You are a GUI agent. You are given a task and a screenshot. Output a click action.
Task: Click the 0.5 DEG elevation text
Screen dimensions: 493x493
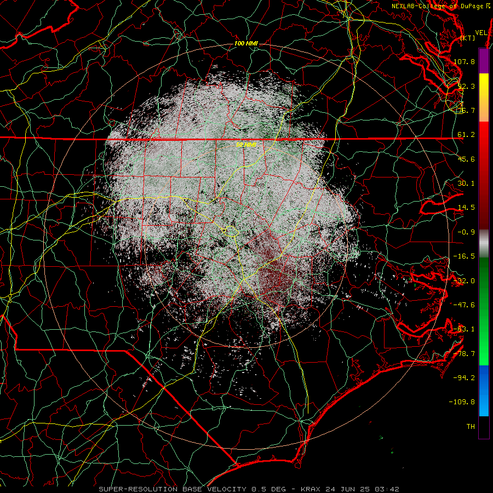(269, 489)
